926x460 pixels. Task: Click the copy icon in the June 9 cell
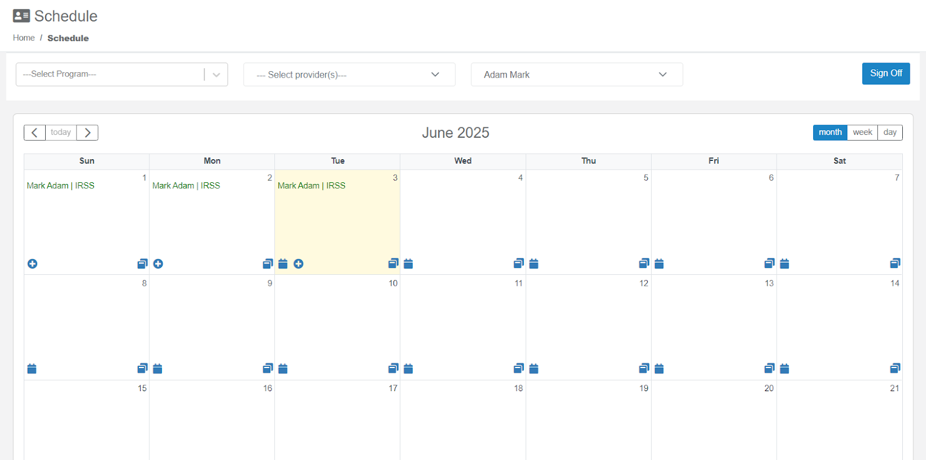pyautogui.click(x=268, y=368)
